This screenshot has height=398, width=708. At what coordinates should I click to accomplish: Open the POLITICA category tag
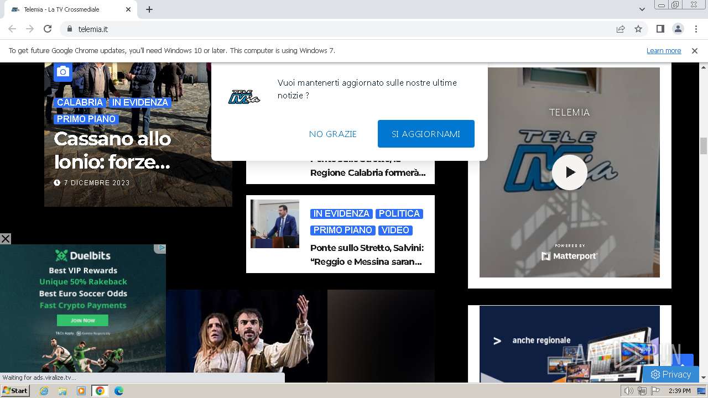[x=399, y=213]
